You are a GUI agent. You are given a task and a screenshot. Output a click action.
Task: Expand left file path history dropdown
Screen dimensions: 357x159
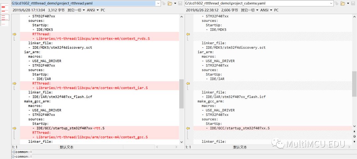point(158,3)
